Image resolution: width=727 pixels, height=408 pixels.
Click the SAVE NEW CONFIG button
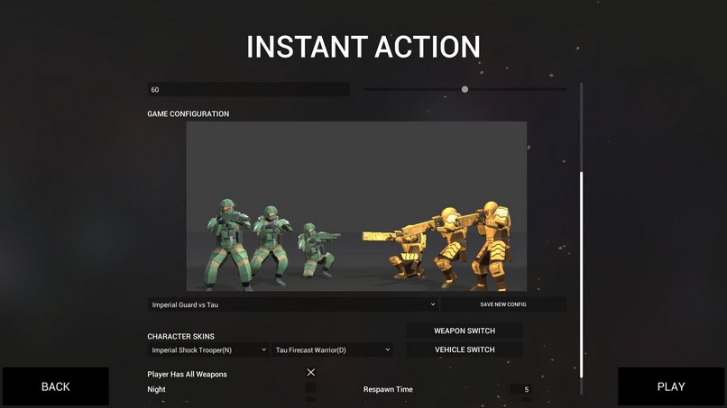[503, 304]
